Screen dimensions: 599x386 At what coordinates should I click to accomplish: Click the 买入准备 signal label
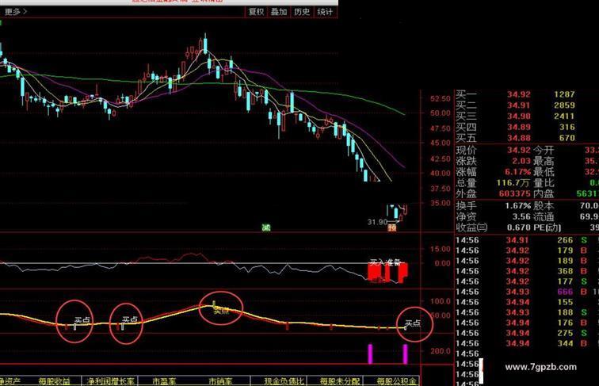coord(385,262)
